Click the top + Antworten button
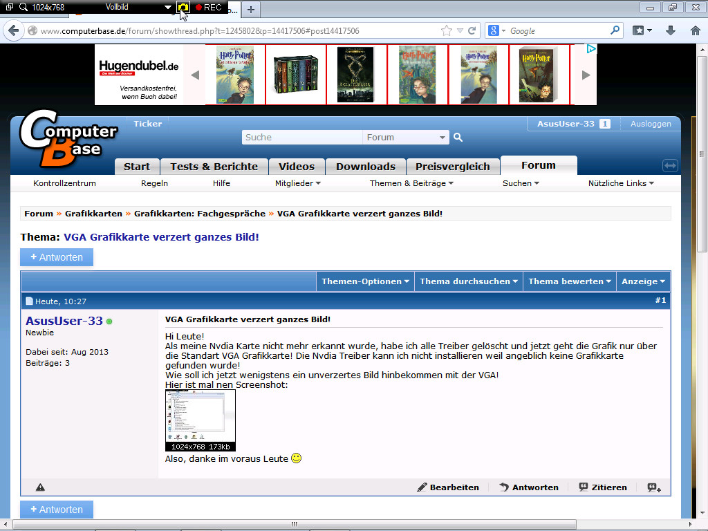 click(x=57, y=257)
